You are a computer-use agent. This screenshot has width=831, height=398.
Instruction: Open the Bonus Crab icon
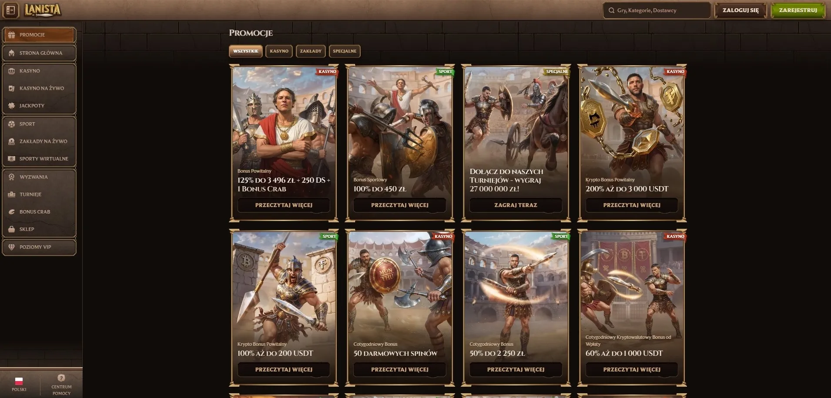(x=12, y=212)
